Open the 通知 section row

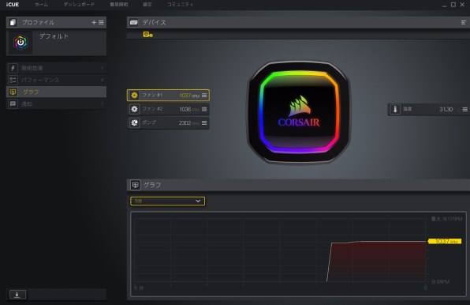click(56, 104)
